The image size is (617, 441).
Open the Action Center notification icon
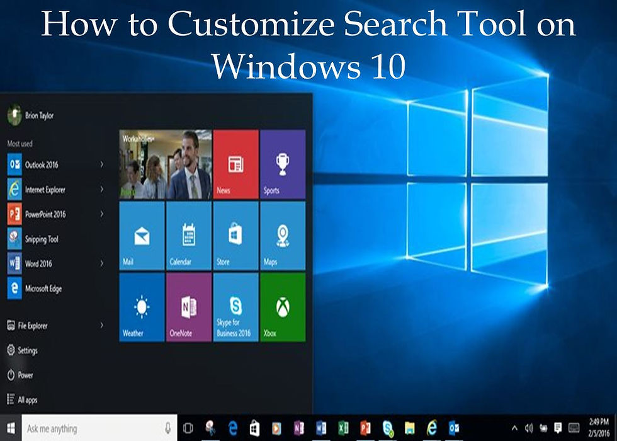pos(558,428)
